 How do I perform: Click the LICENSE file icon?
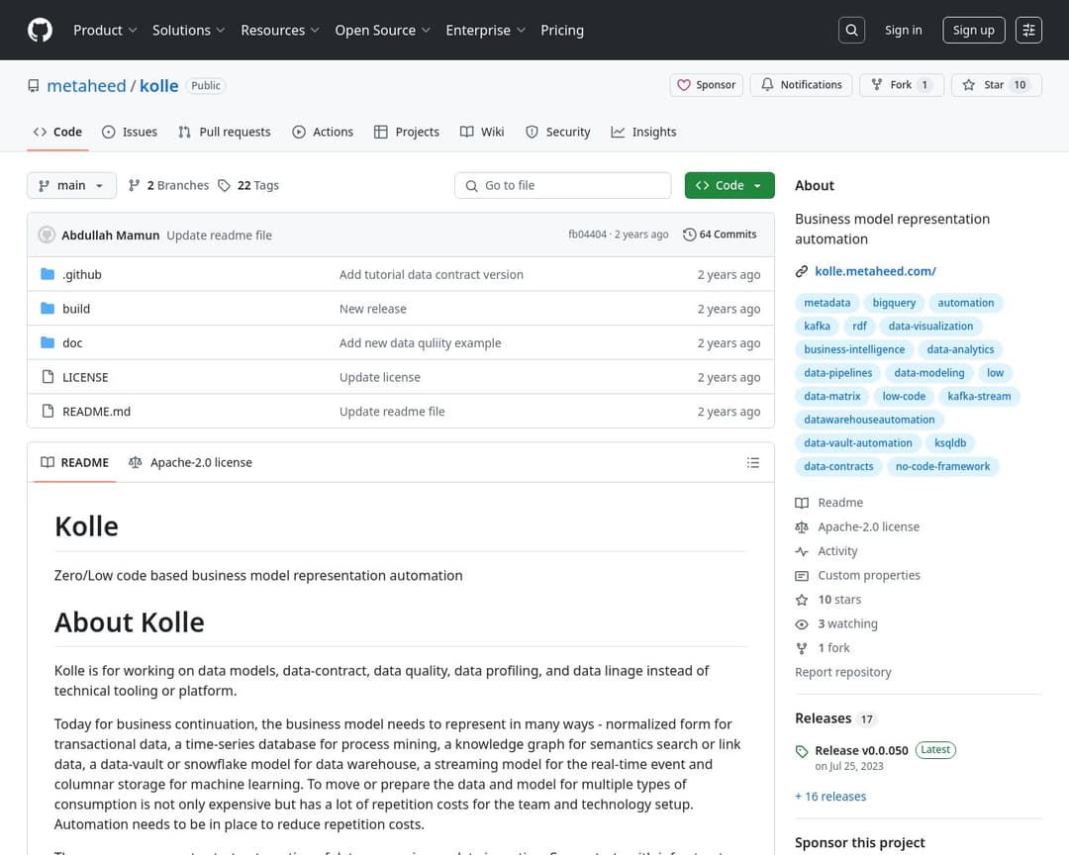tap(48, 376)
